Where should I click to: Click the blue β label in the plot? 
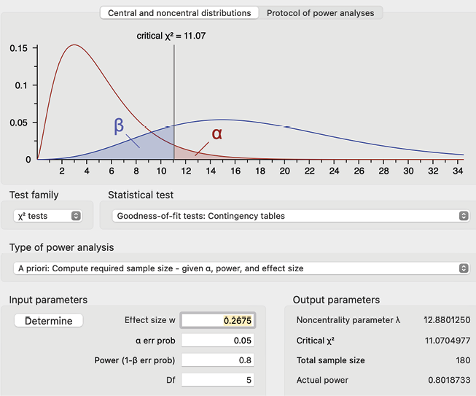pos(119,125)
